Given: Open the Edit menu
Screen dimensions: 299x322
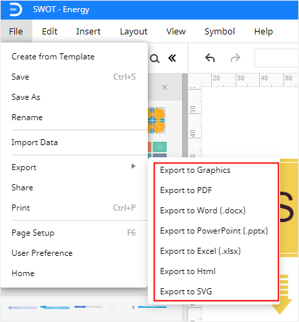Looking at the screenshot, I should click(x=49, y=32).
